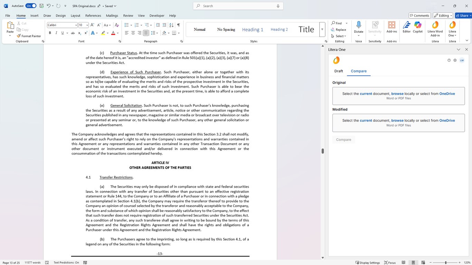The image size is (472, 265).
Task: Increase font size with Grow Font icon
Action: click(x=93, y=25)
